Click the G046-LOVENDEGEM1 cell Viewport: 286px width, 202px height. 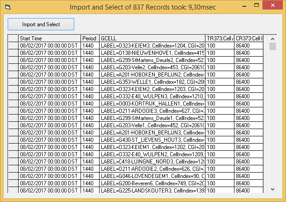pos(152,176)
